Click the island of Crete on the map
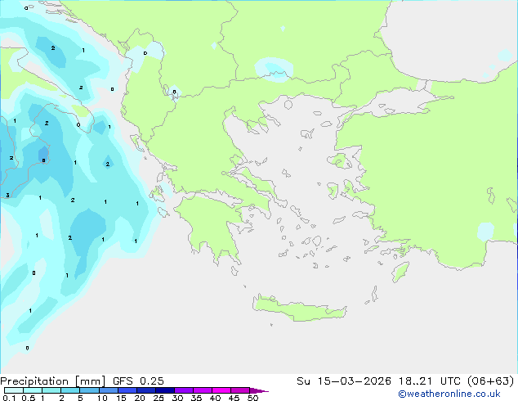The height and width of the screenshot is (401, 518). coord(299,309)
